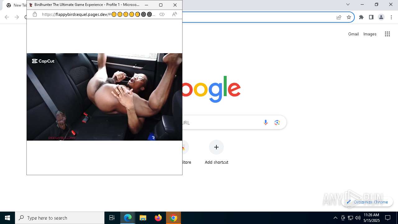Open Chrome profile avatar icon
398x224 pixels.
pos(381,17)
